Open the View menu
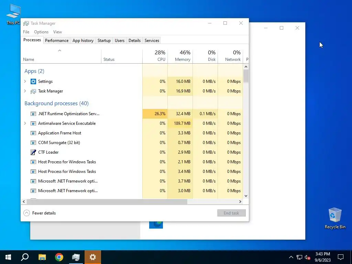This screenshot has height=264, width=352. click(x=57, y=32)
